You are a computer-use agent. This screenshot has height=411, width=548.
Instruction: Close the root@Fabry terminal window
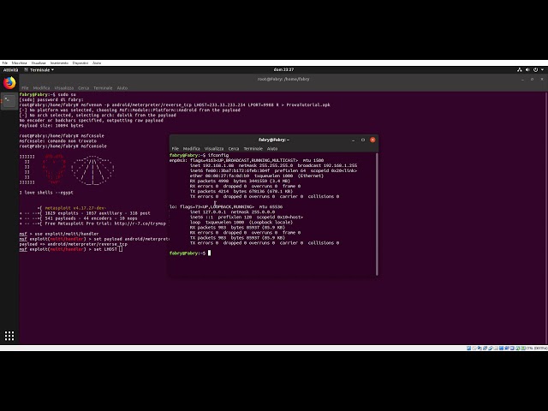[542, 80]
